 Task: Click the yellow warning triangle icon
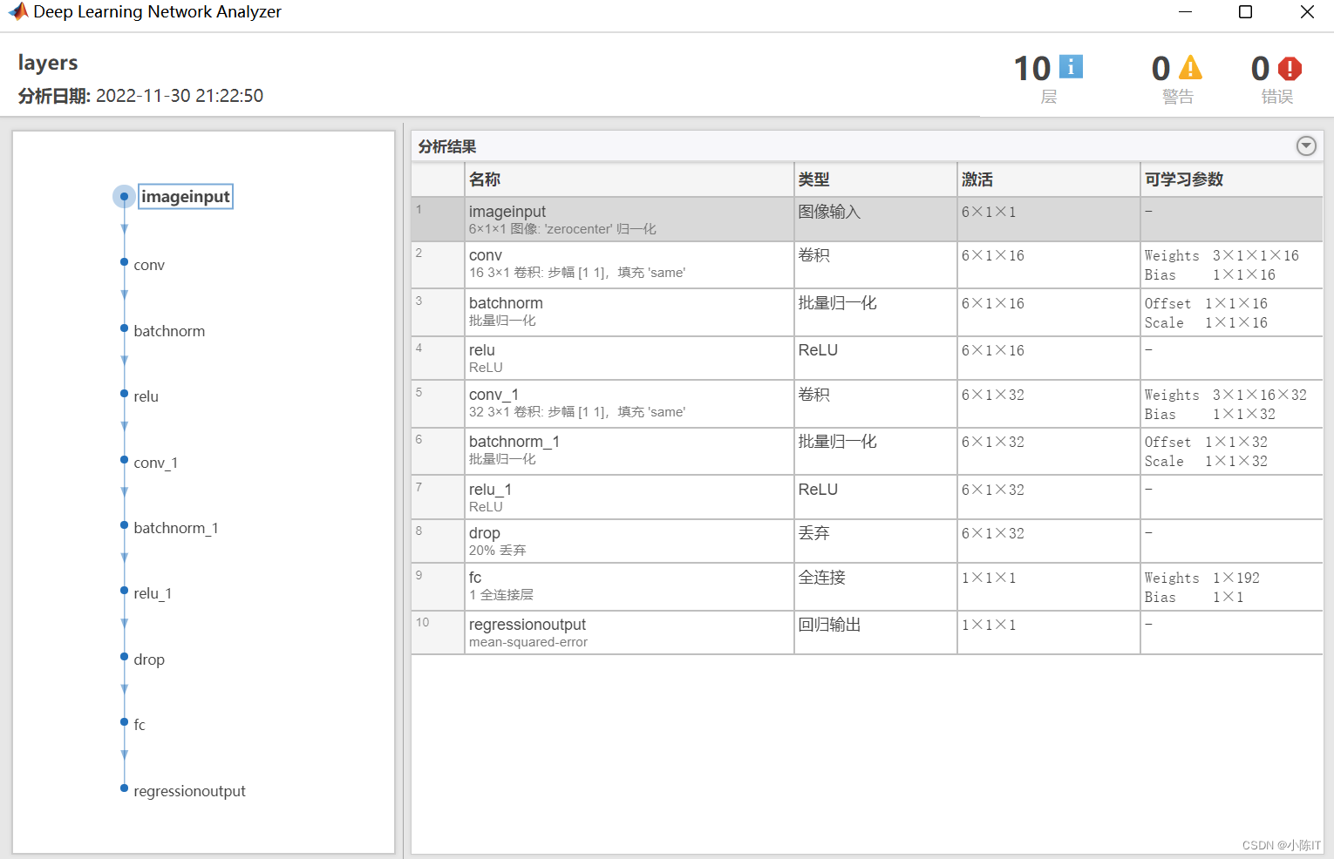[x=1190, y=68]
